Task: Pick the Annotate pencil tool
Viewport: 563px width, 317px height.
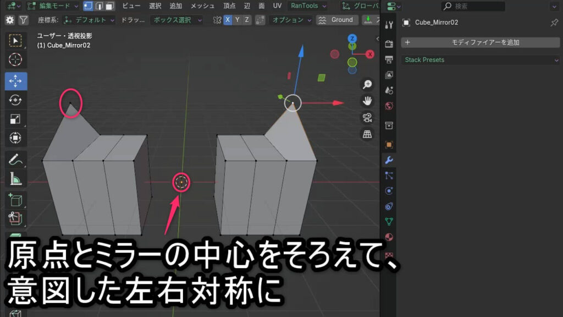Action: pos(15,160)
